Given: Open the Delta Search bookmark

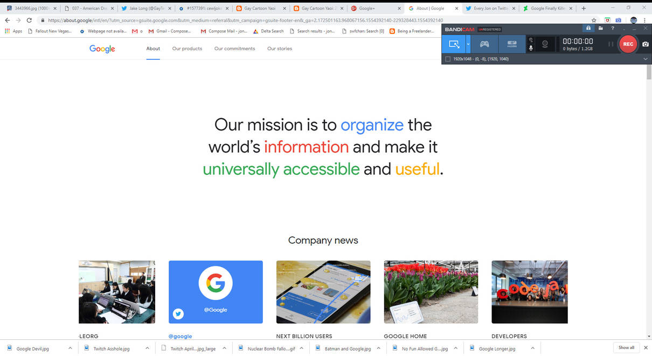Looking at the screenshot, I should (x=268, y=31).
